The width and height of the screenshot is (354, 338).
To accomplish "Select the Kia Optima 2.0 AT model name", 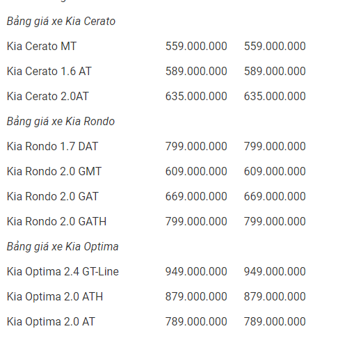I will [51, 321].
